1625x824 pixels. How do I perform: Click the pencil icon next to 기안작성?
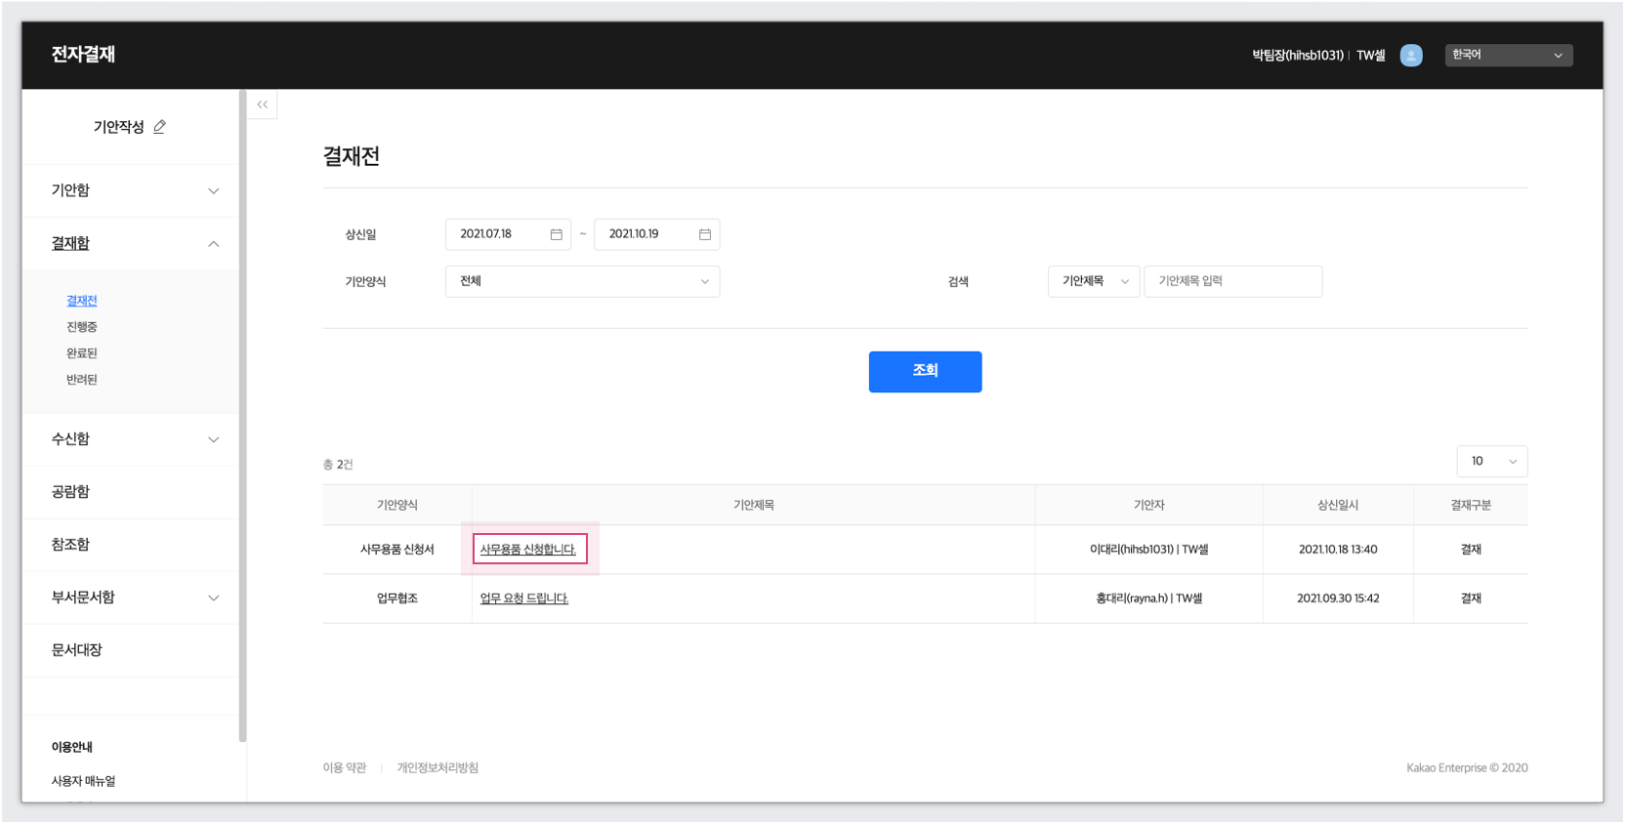coord(159,127)
